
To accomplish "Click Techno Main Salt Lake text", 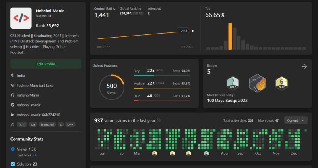I will (35, 85).
